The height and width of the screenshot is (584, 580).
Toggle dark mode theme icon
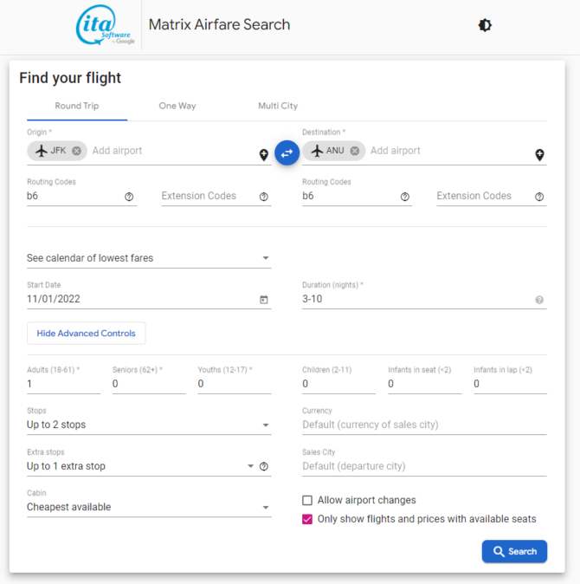485,25
